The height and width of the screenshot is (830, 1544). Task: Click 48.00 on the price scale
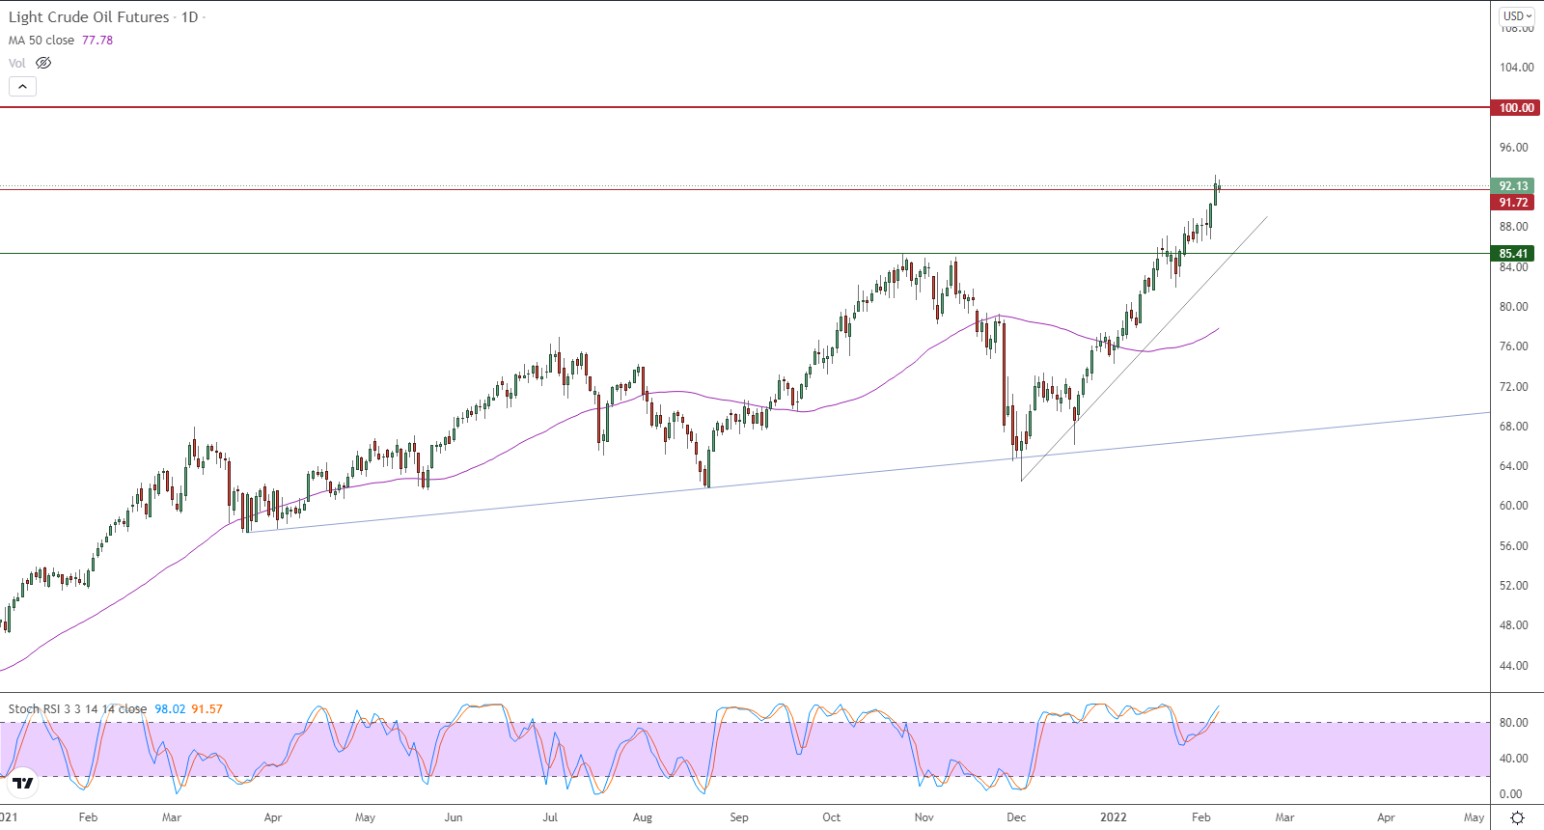[1513, 625]
